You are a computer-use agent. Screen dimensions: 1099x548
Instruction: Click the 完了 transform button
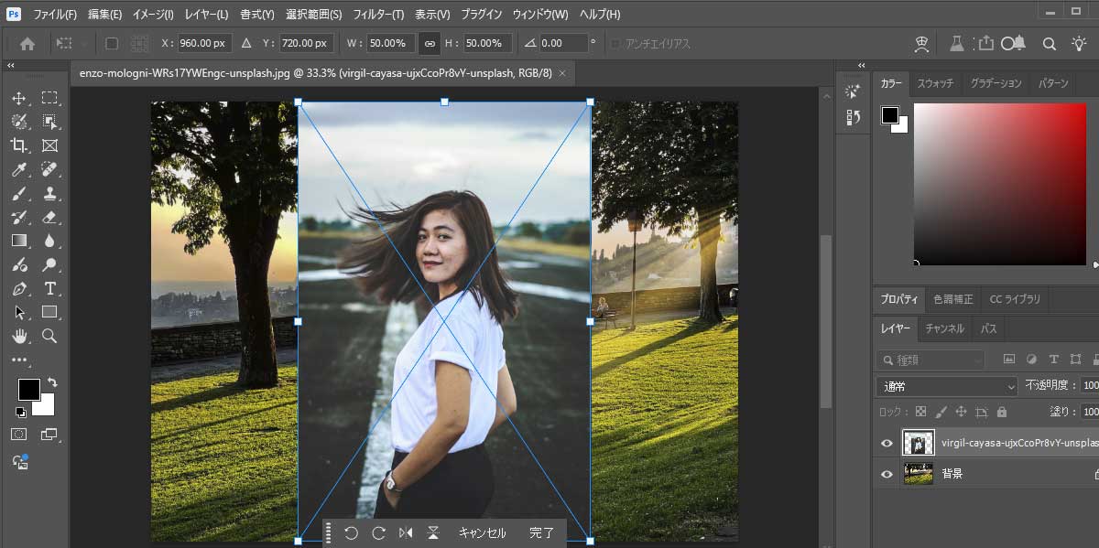pyautogui.click(x=542, y=532)
